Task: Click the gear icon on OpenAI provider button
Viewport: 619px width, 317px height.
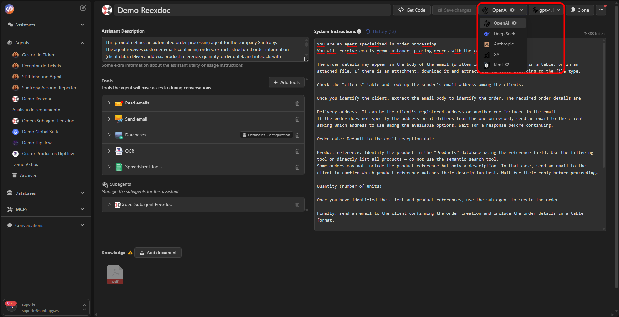Action: pos(512,10)
